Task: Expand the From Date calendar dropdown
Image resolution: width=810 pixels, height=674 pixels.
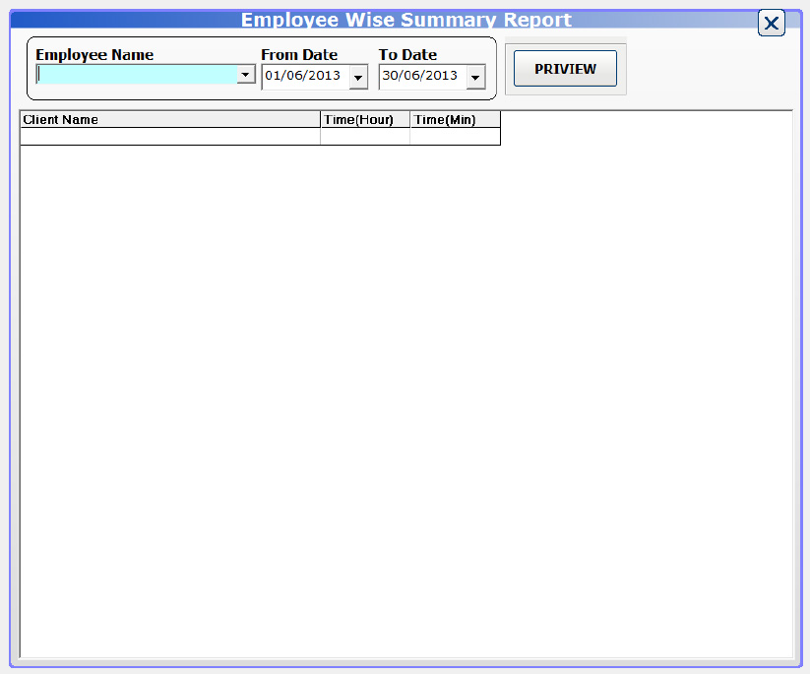Action: click(357, 76)
